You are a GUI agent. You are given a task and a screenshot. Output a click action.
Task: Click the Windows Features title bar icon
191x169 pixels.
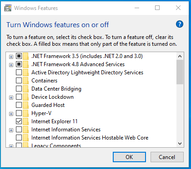pos(8,8)
